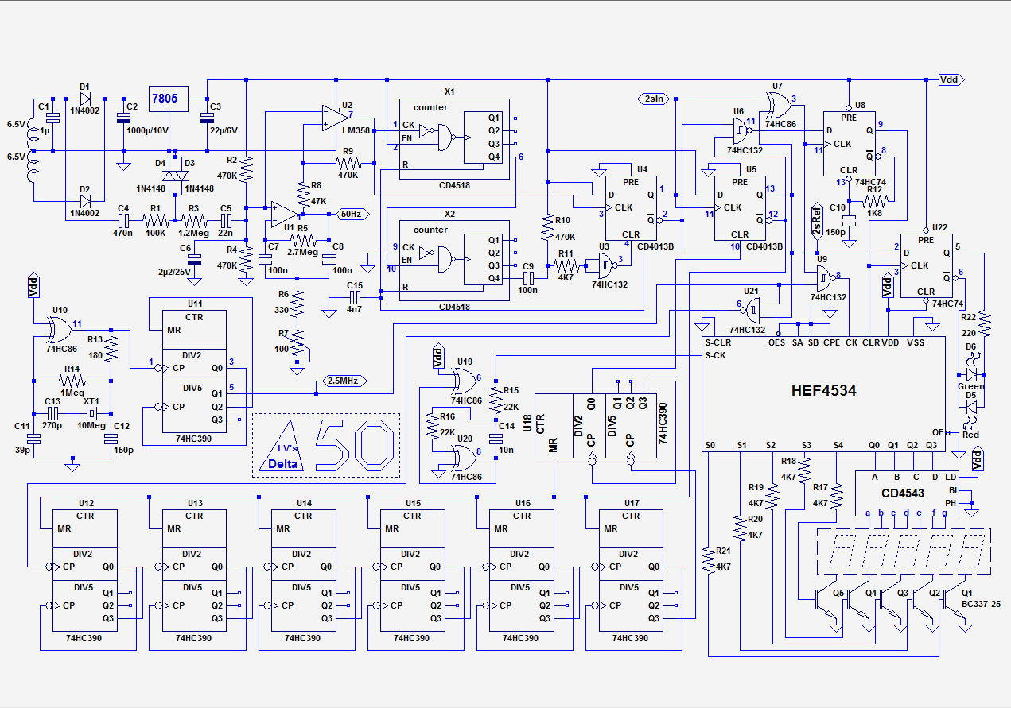
Task: Click the 'R13' 180 resistor label
Action: [95, 339]
